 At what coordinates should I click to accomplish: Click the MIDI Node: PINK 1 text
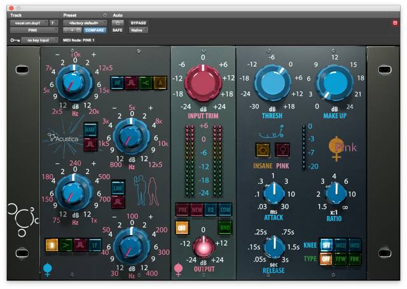(79, 40)
